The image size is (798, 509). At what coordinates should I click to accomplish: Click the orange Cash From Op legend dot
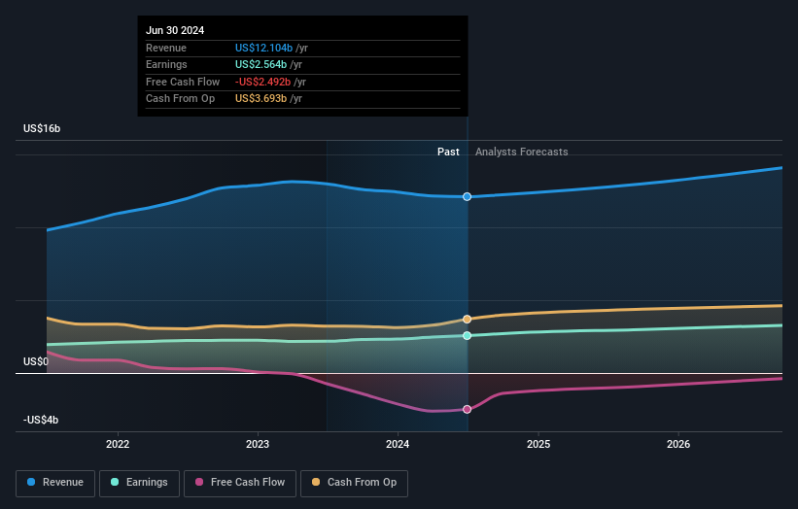[x=316, y=482]
